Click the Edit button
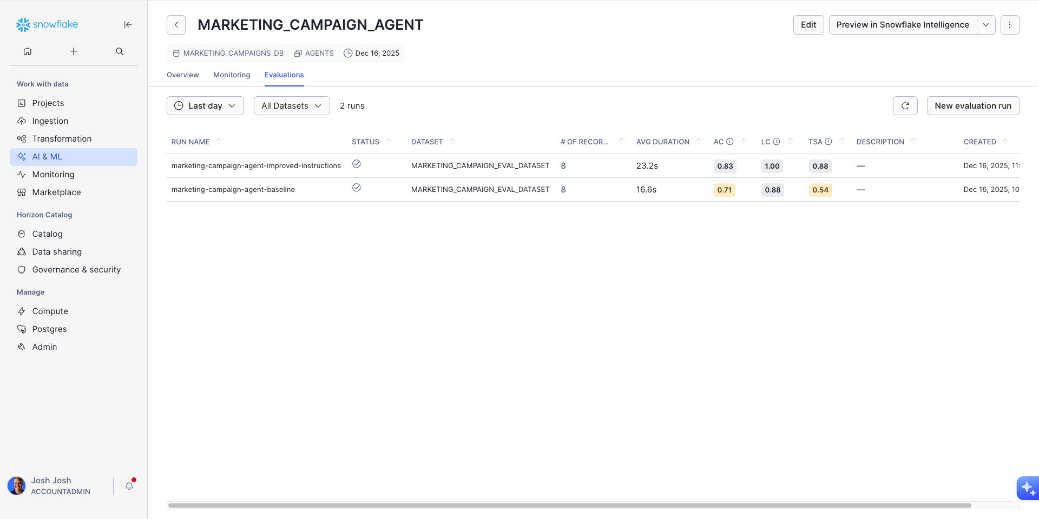 point(808,25)
